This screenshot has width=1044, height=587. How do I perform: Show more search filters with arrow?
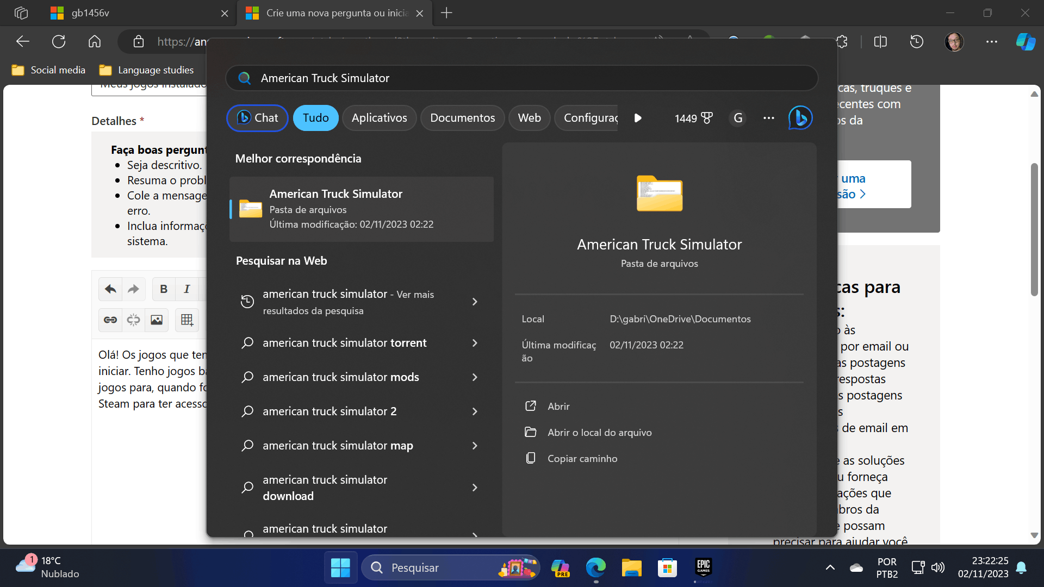click(638, 118)
